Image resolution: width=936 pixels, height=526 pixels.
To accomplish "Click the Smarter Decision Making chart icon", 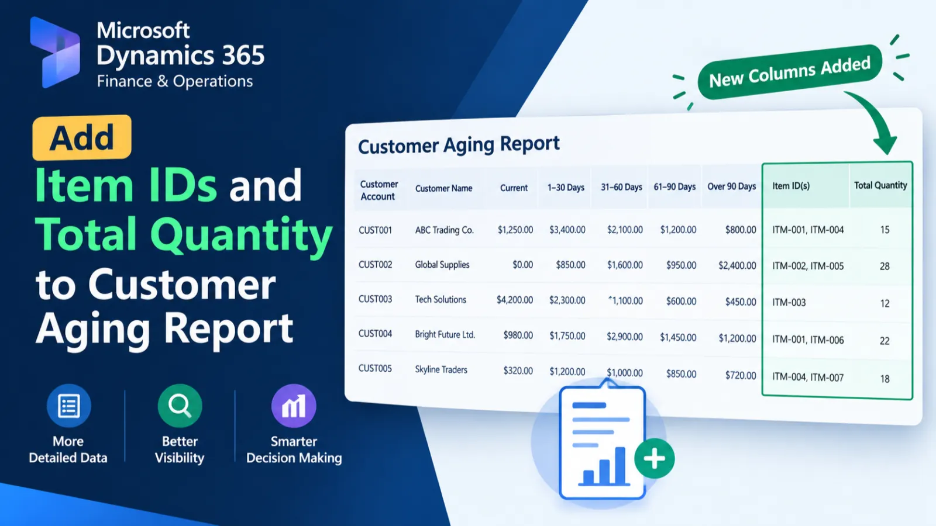I will (x=294, y=406).
